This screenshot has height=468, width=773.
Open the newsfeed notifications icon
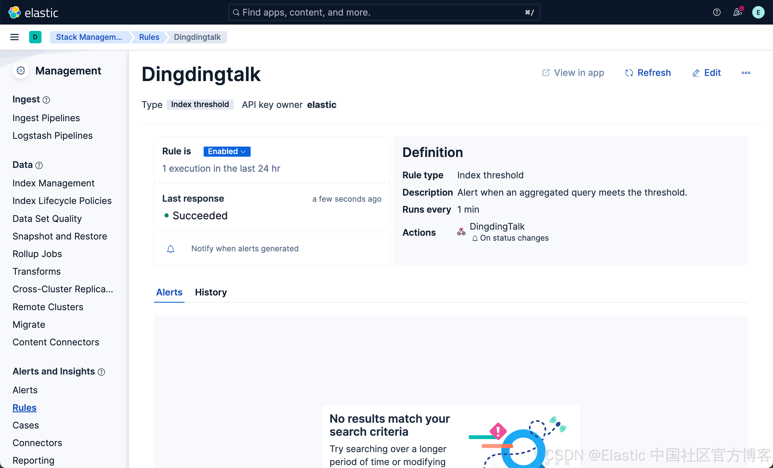(x=737, y=12)
